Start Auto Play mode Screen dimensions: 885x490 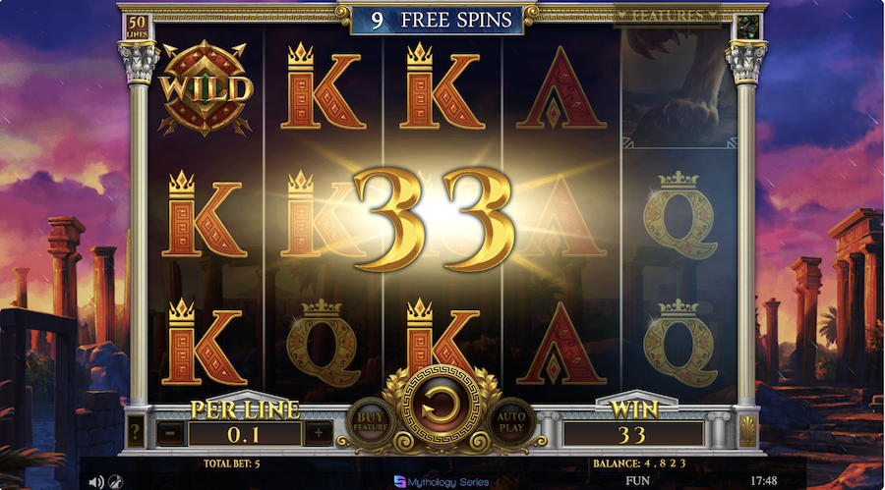(510, 421)
